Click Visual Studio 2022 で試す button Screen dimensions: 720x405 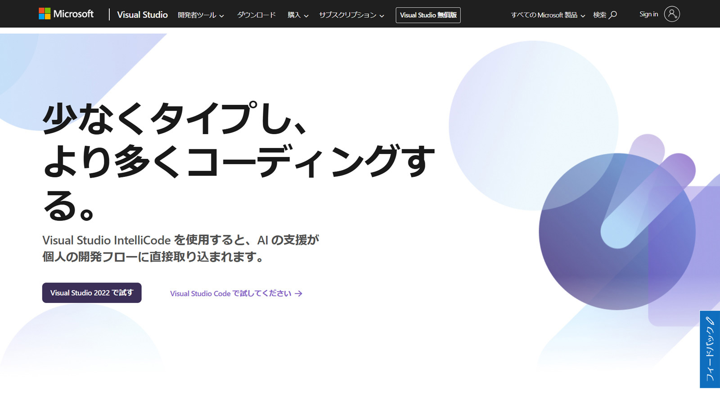(92, 292)
